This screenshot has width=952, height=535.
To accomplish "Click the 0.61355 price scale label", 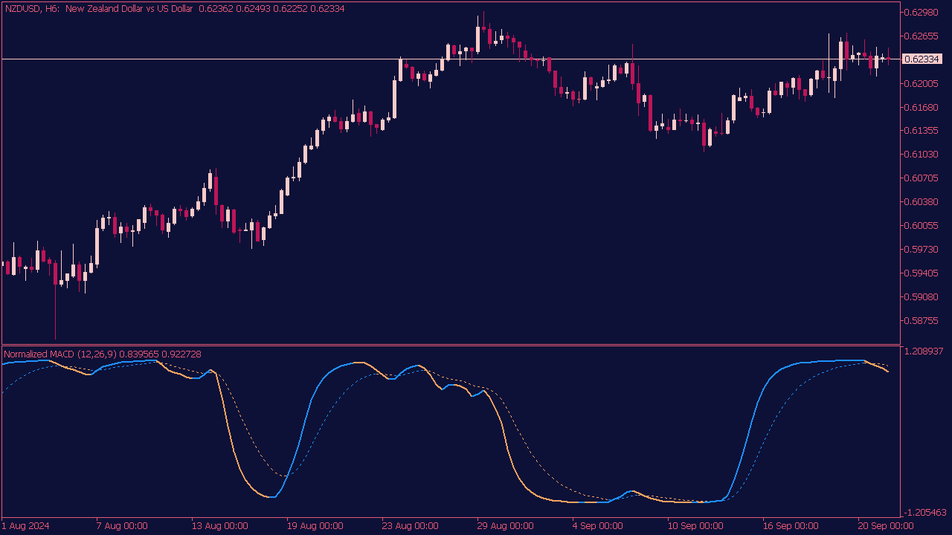I will point(921,131).
